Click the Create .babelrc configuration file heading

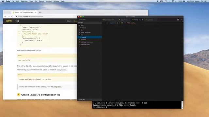click(40, 95)
